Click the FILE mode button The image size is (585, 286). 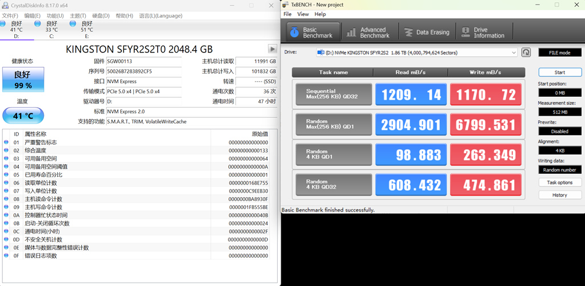coord(560,52)
